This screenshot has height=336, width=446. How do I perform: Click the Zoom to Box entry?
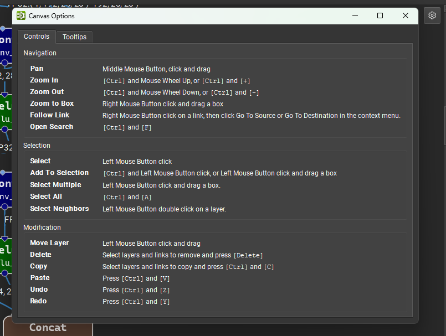coord(52,104)
